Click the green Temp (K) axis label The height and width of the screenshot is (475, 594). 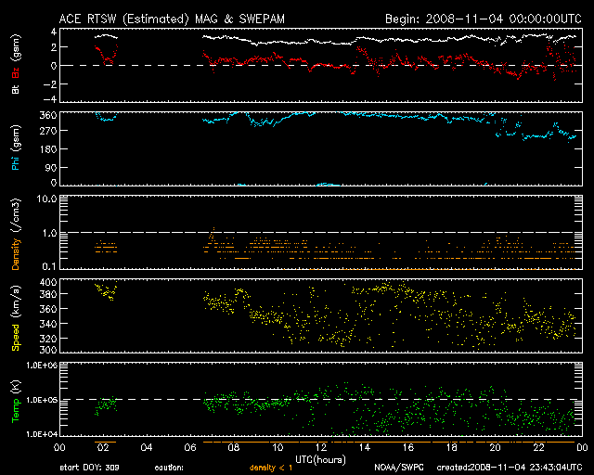tap(15, 401)
